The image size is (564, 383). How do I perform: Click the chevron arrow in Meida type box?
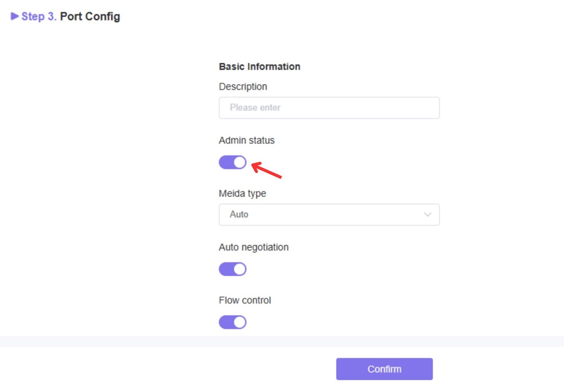pos(427,215)
